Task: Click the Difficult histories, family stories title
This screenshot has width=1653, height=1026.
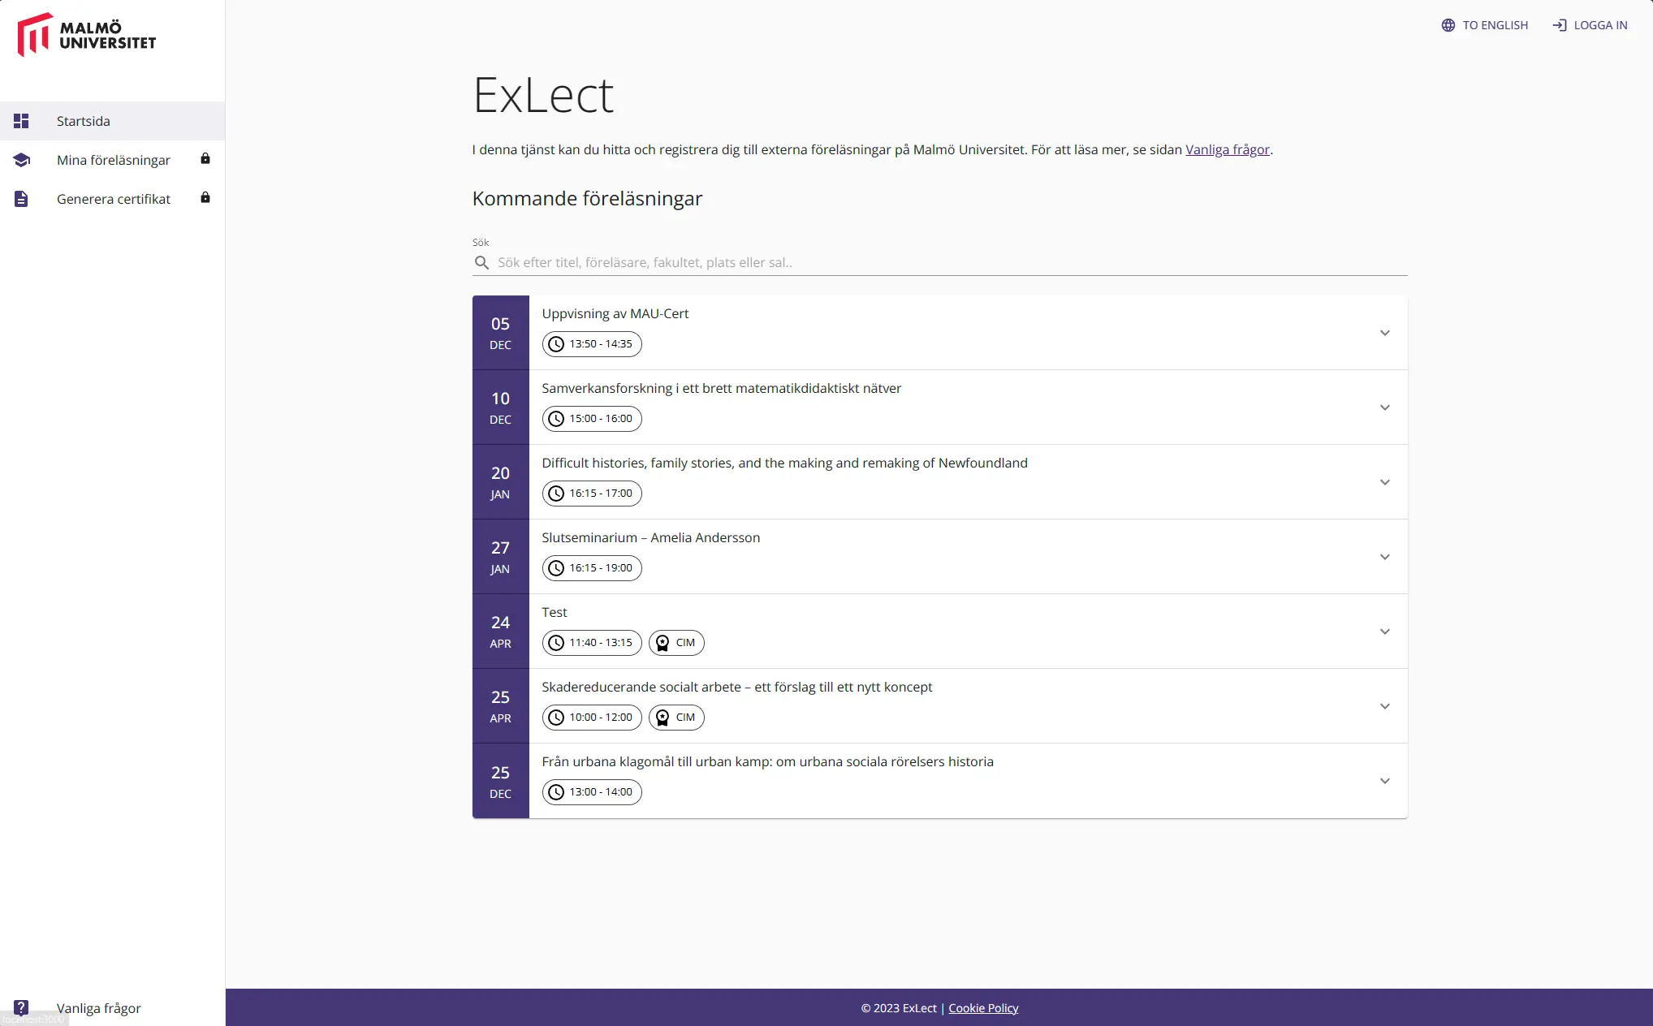Action: 785,463
